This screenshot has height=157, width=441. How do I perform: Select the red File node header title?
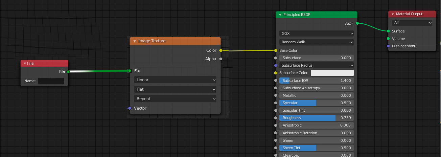click(x=30, y=63)
